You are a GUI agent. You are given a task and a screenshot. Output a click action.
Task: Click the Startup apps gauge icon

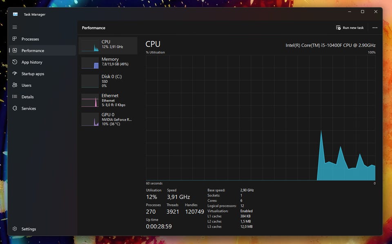tap(15, 73)
